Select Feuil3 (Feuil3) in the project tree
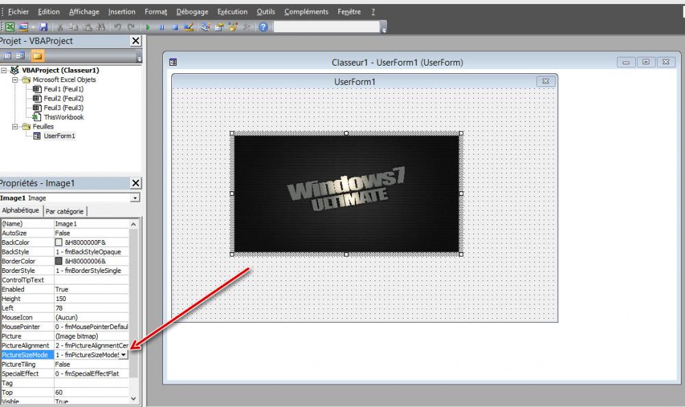Viewport: 685px width, 407px height. point(64,108)
